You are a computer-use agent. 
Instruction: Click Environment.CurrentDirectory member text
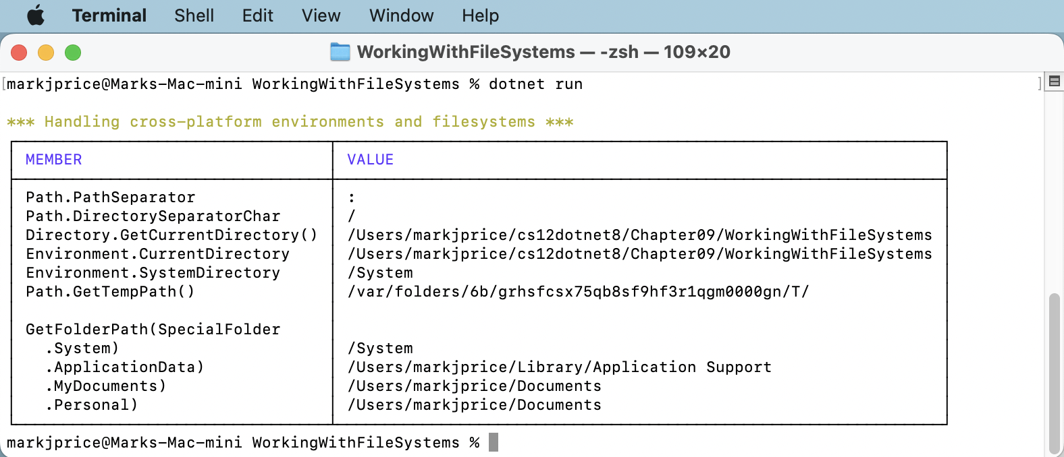[158, 254]
